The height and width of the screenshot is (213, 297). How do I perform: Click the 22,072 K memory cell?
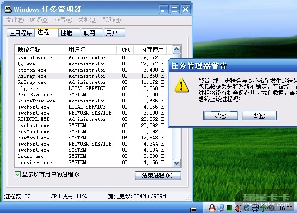tap(153, 64)
